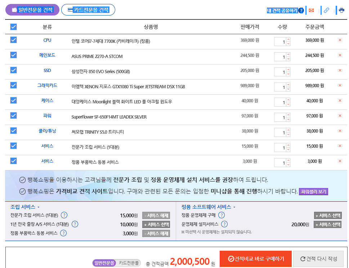Click 견적비교 바로 구매하기 button
The image size is (349, 268).
[255, 259]
